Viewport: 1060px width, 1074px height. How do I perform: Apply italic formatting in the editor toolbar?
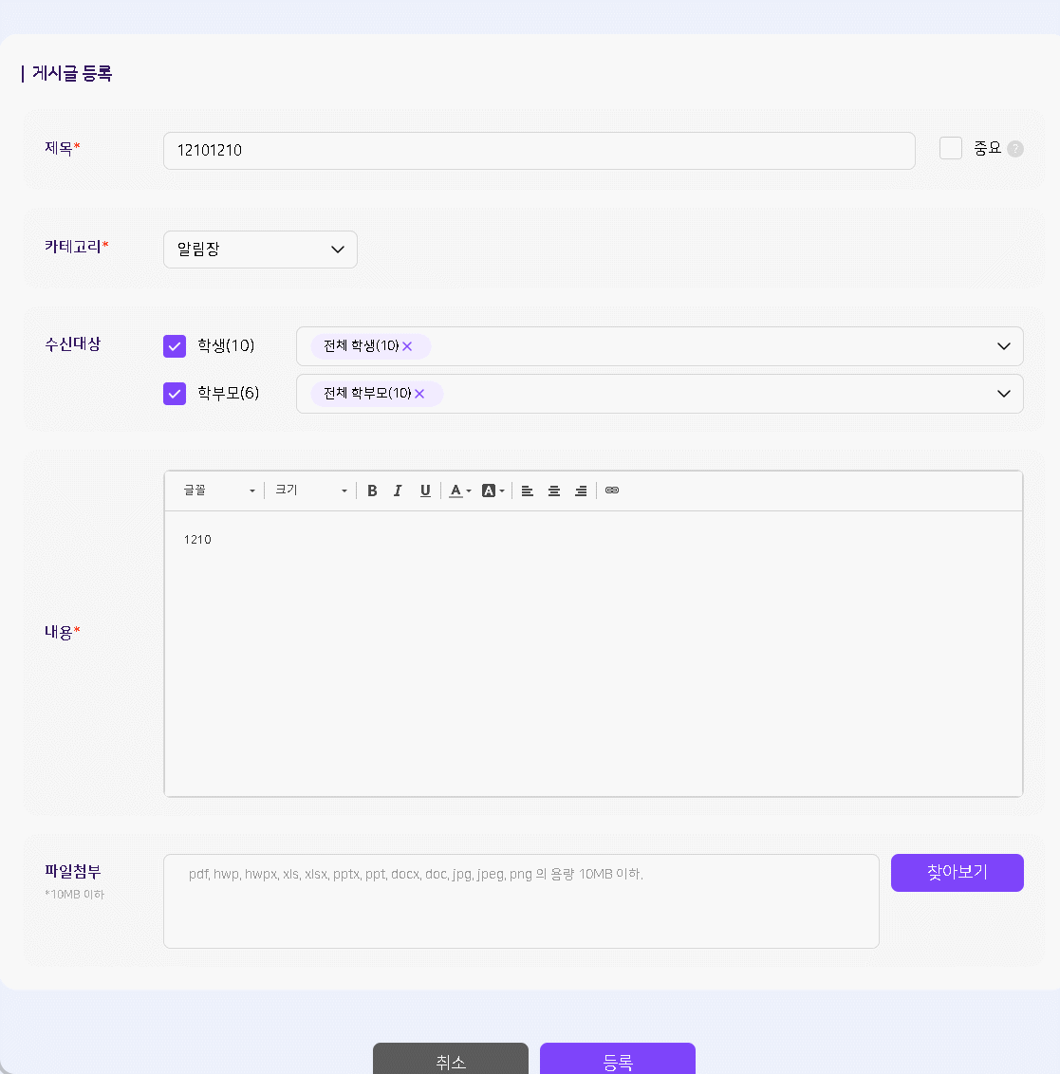[398, 491]
